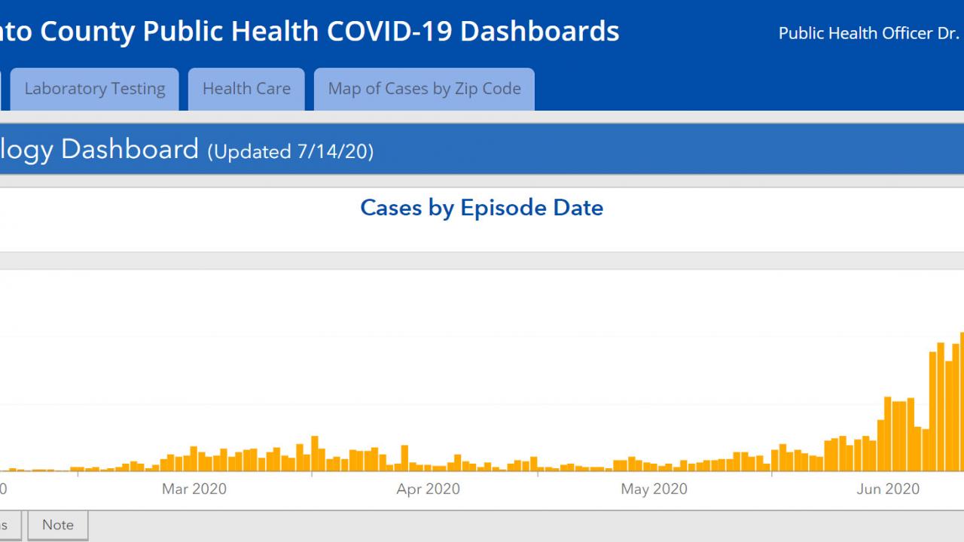Select the cut-off tab left of Note

(x=9, y=525)
